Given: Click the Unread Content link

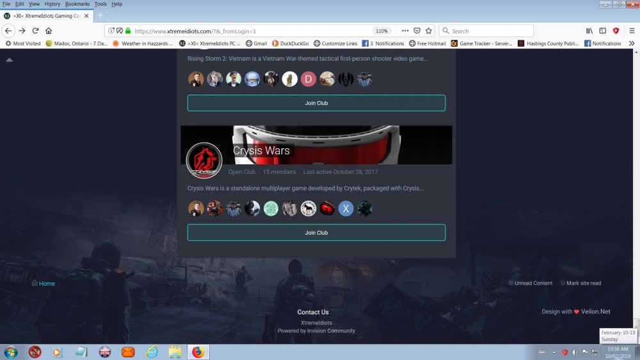Looking at the screenshot, I should pos(533,283).
